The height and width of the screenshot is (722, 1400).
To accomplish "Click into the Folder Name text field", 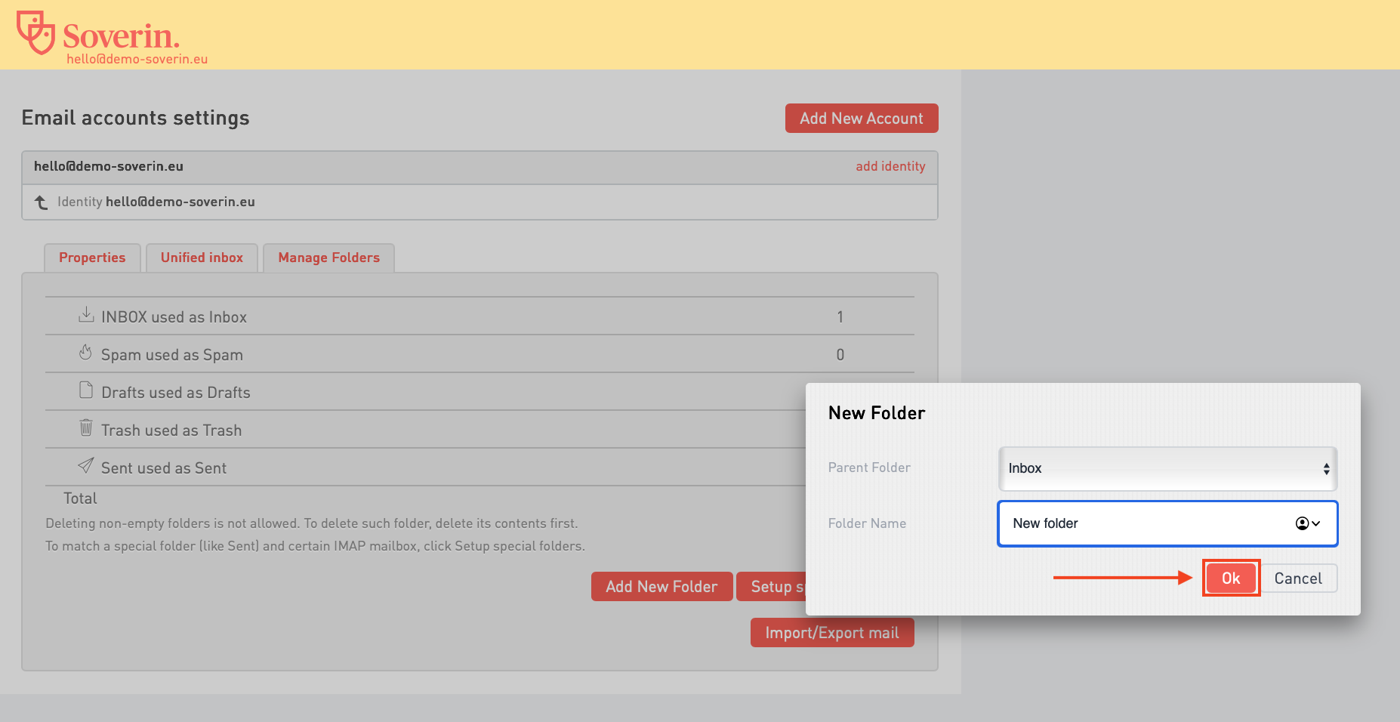I will [x=1140, y=523].
